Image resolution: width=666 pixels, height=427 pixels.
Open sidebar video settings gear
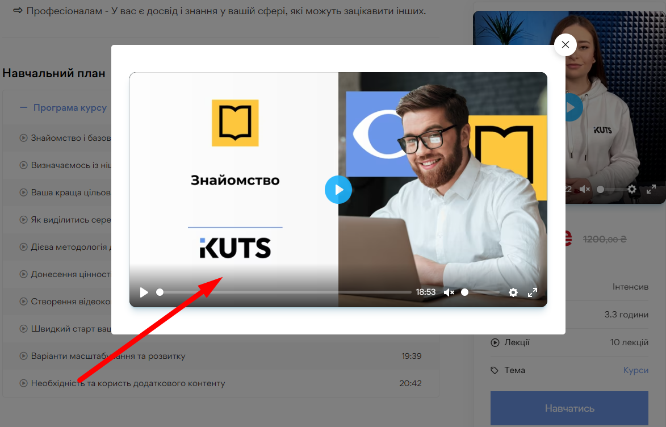(632, 189)
